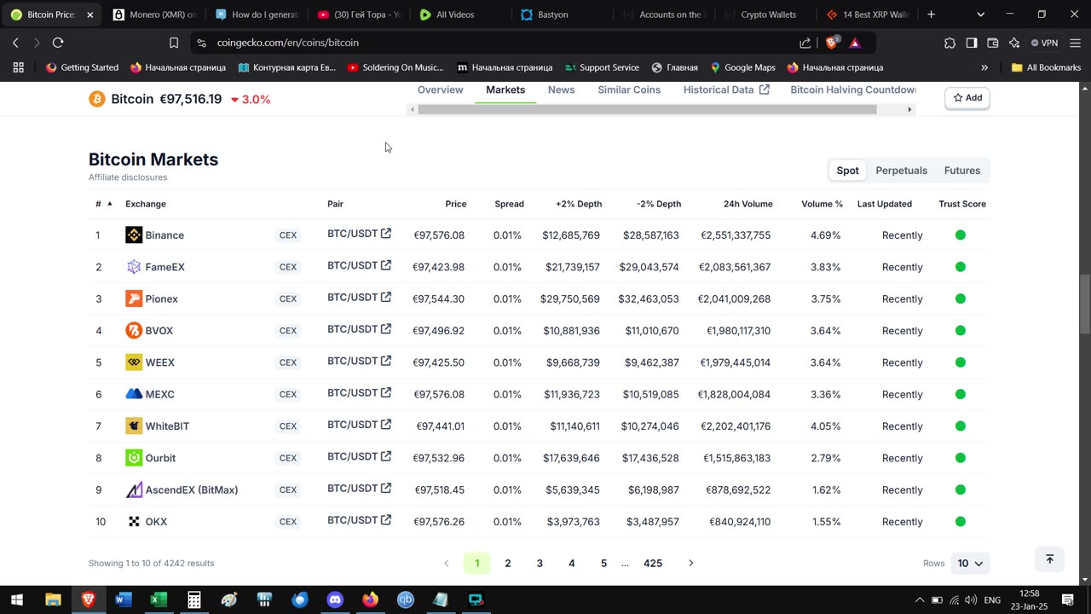Open Affiliate disclosures link
This screenshot has height=614, width=1091.
click(x=128, y=177)
